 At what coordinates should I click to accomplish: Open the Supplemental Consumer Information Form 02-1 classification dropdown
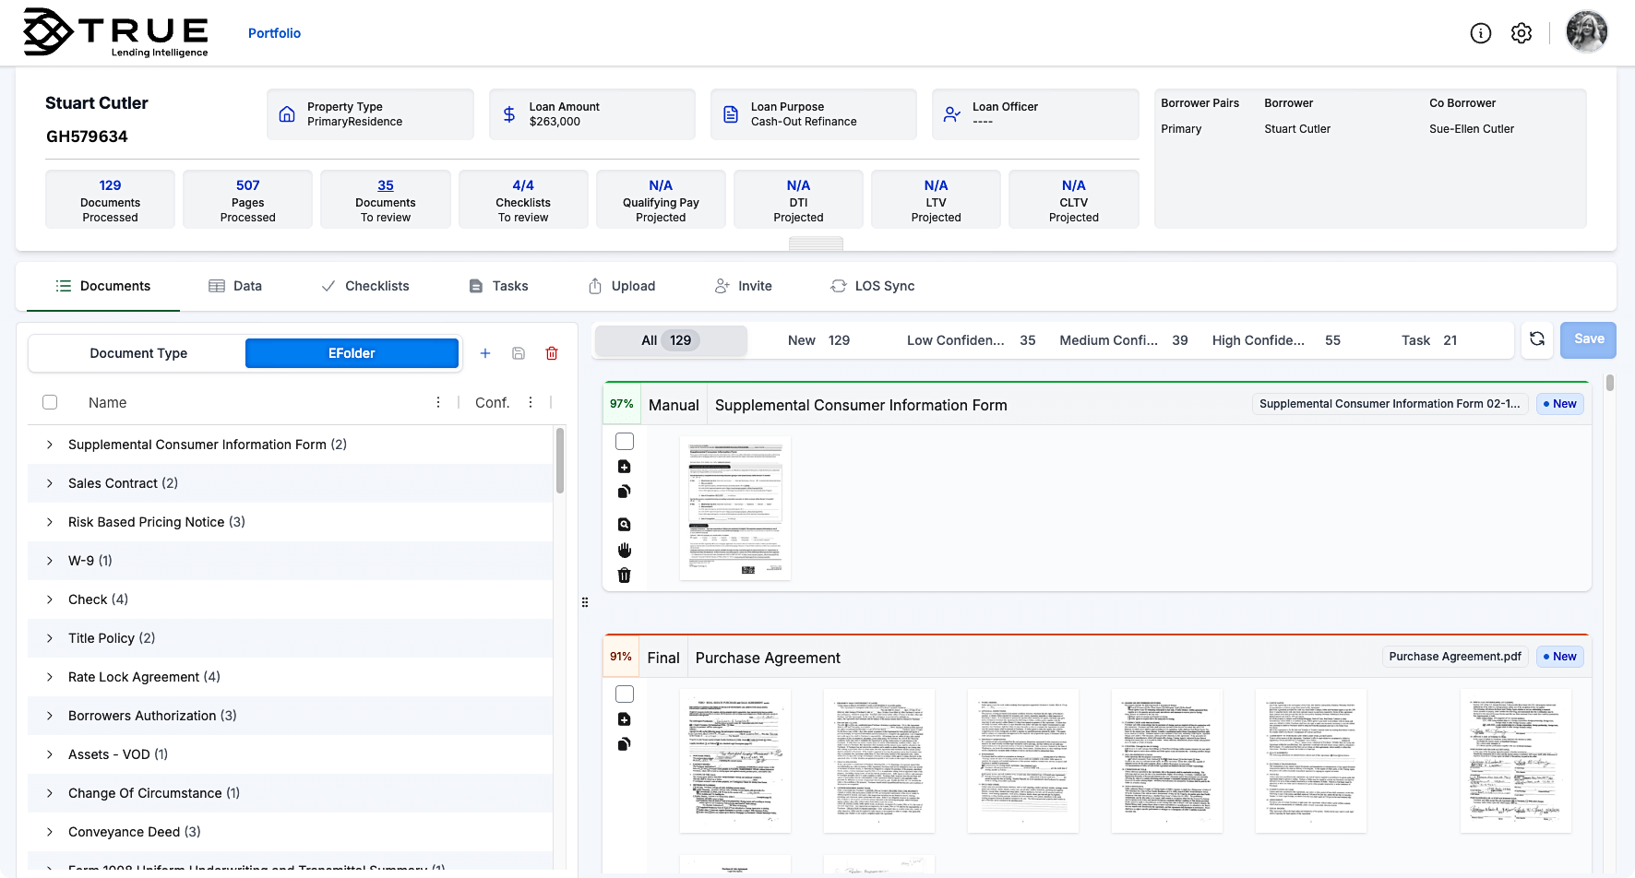pos(1390,403)
